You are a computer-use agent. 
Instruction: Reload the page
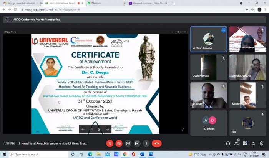pos(15,10)
